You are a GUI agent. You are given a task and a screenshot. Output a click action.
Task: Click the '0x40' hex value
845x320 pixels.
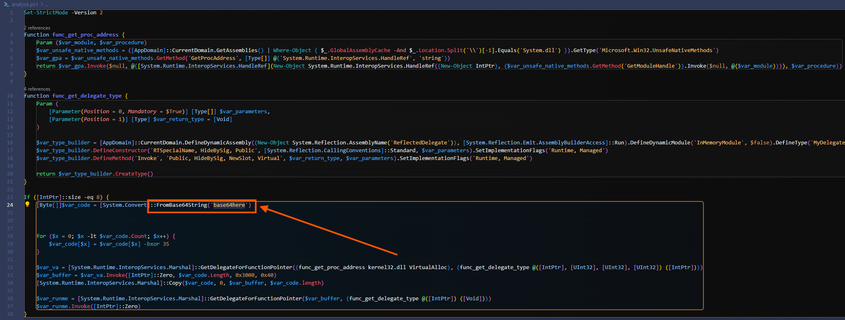[267, 275]
